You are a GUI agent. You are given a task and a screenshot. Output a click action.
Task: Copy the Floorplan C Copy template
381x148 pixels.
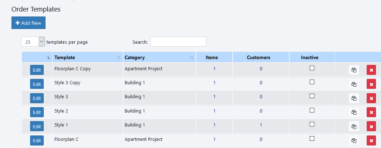[x=354, y=70]
